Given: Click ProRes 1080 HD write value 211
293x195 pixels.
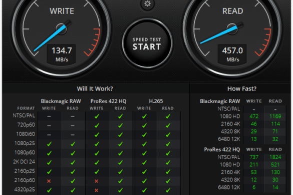Looking at the screenshot, I should click(x=254, y=164).
